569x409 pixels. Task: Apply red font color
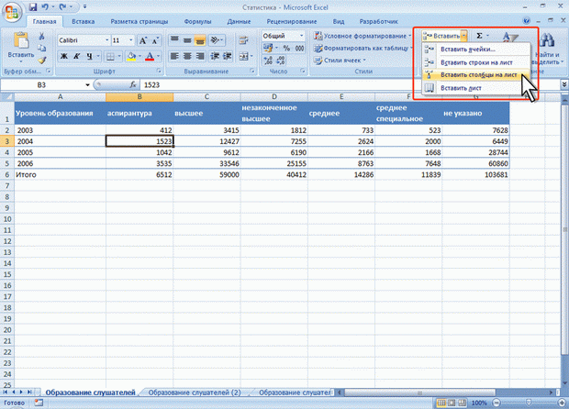[150, 56]
